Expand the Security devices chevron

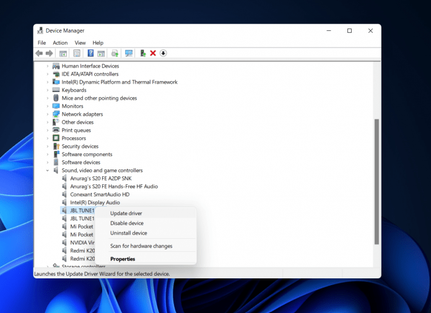[48, 146]
